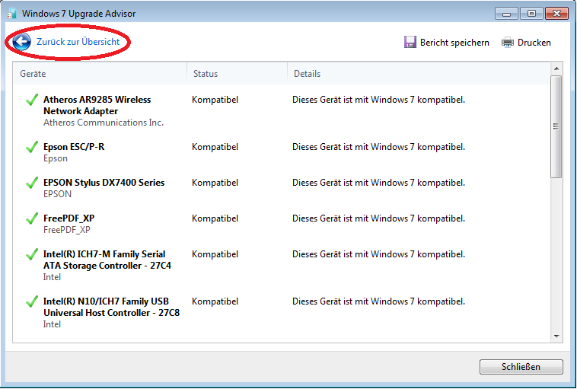
Task: Click 'Kompatibel' status in Intel ICH7-M row
Action: pos(215,254)
